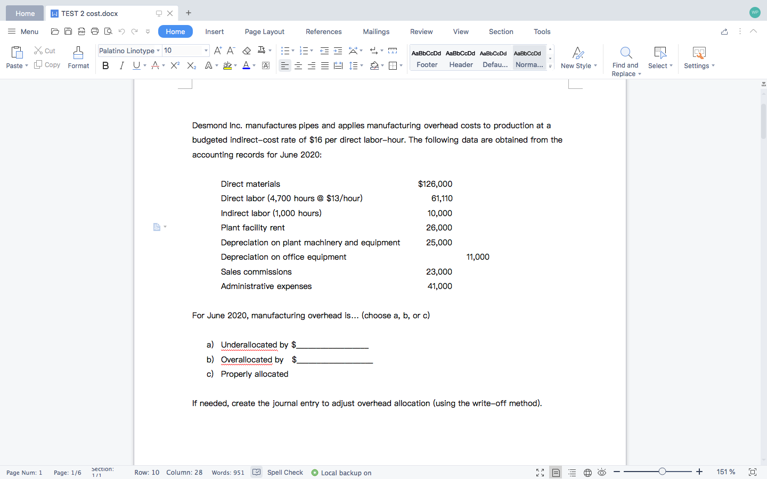Viewport: 767px width, 479px height.
Task: Open the Palatino Linotype font dropdown
Action: (158, 51)
